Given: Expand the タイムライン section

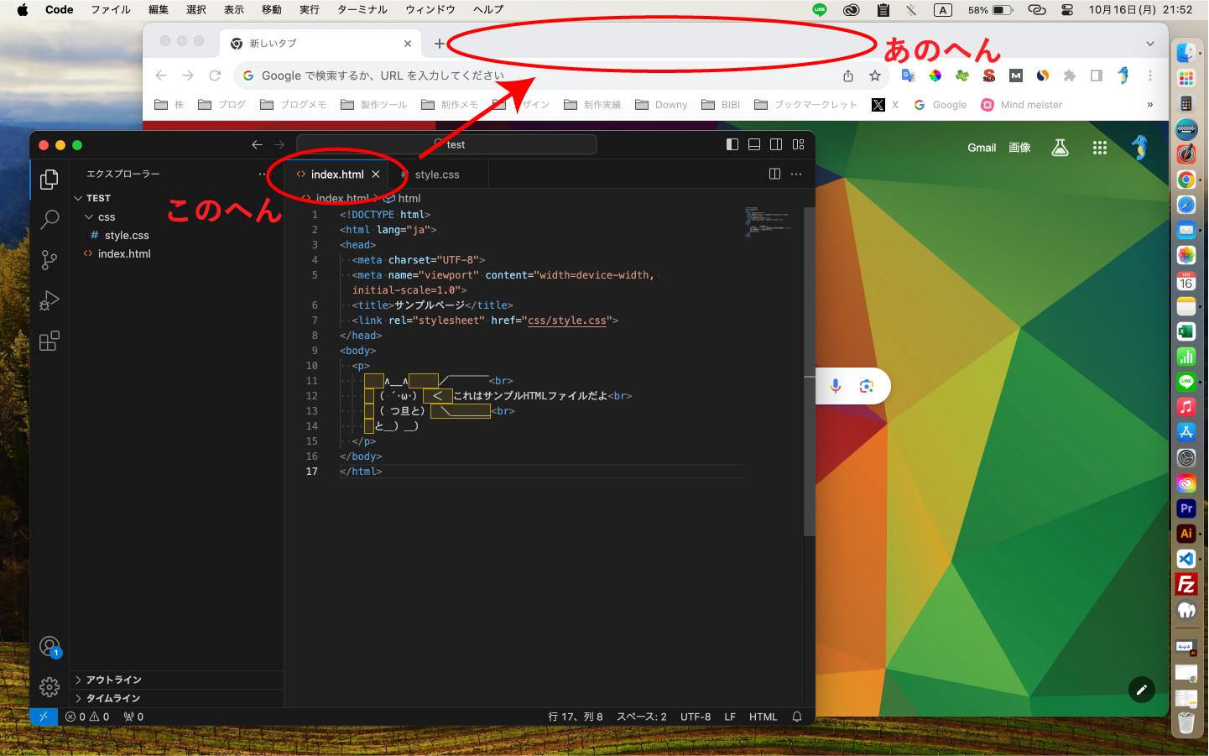Looking at the screenshot, I should 112,698.
